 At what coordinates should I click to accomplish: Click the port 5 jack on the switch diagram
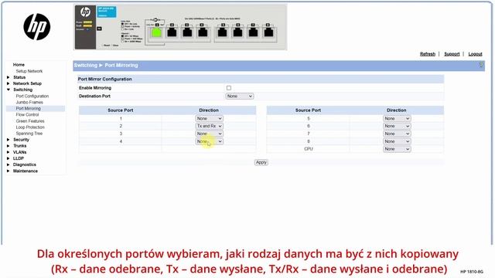223,32
